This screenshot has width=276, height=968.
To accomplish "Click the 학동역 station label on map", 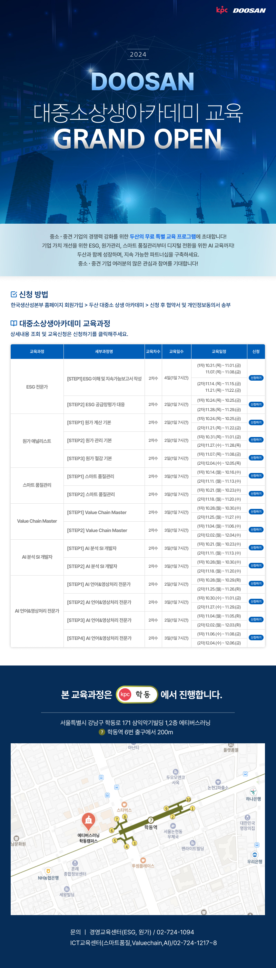I will 151,827.
